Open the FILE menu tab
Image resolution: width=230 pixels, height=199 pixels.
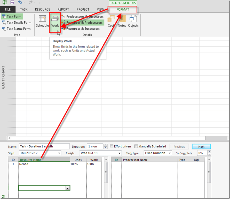pos(8,10)
